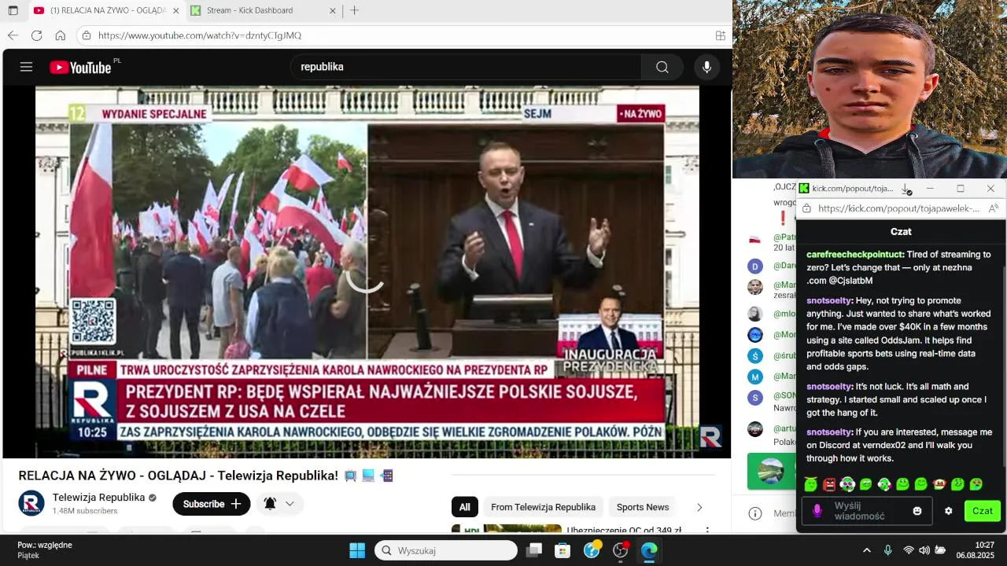This screenshot has width=1007, height=566.
Task: Open the app-available icon in the address bar
Action: (x=720, y=35)
